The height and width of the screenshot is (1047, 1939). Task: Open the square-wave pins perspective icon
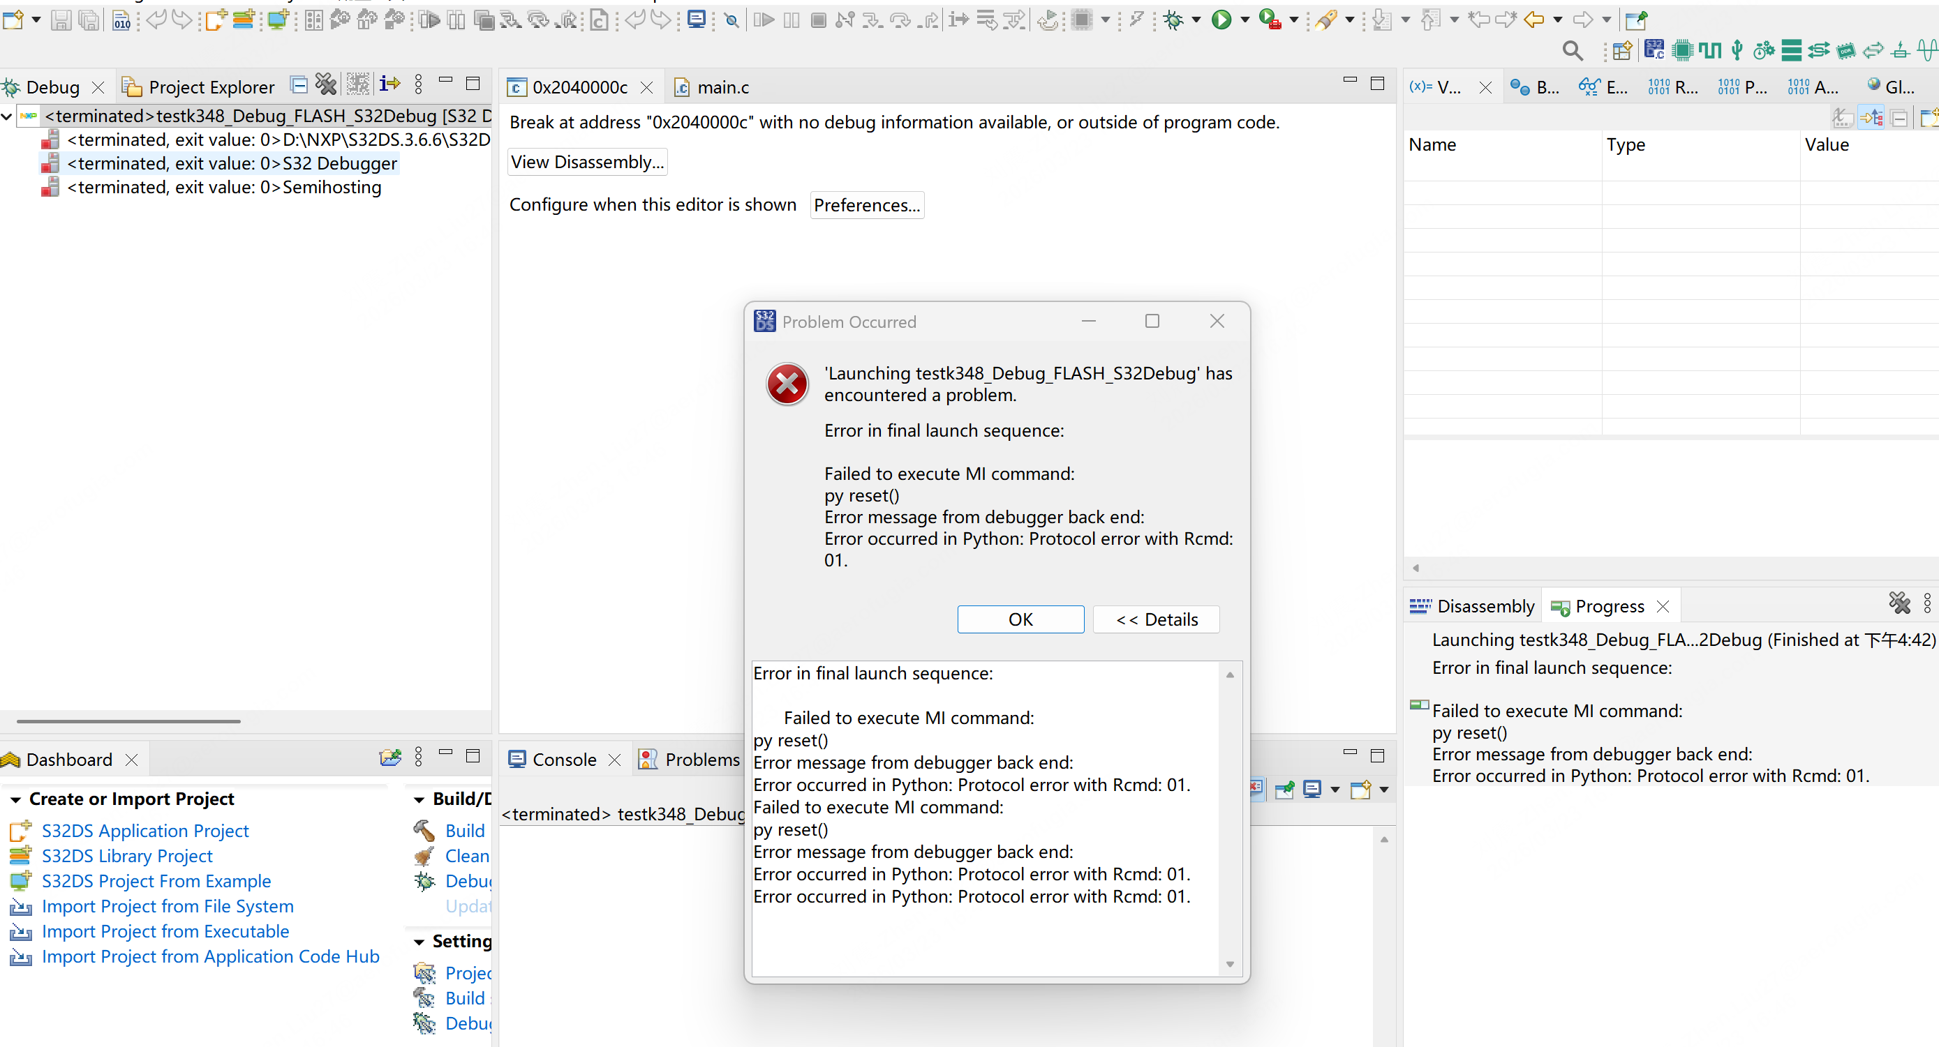pos(1709,51)
